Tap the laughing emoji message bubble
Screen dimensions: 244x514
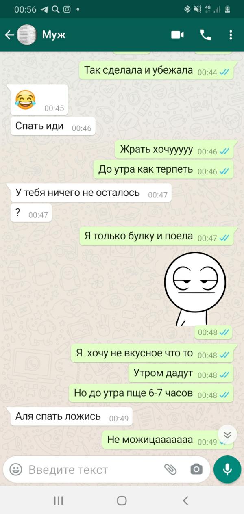pos(39,100)
